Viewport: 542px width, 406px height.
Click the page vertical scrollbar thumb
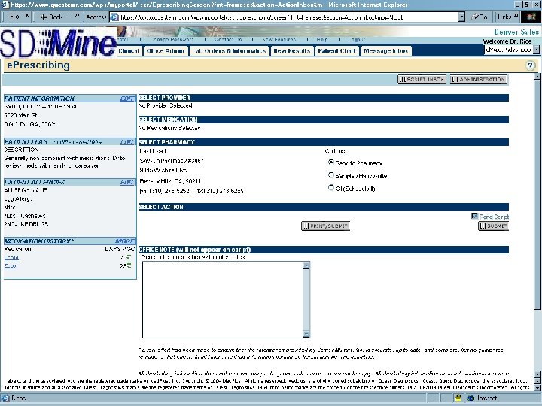(x=537, y=195)
